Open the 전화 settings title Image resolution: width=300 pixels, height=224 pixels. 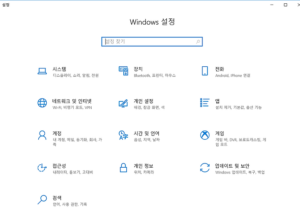[220, 69]
